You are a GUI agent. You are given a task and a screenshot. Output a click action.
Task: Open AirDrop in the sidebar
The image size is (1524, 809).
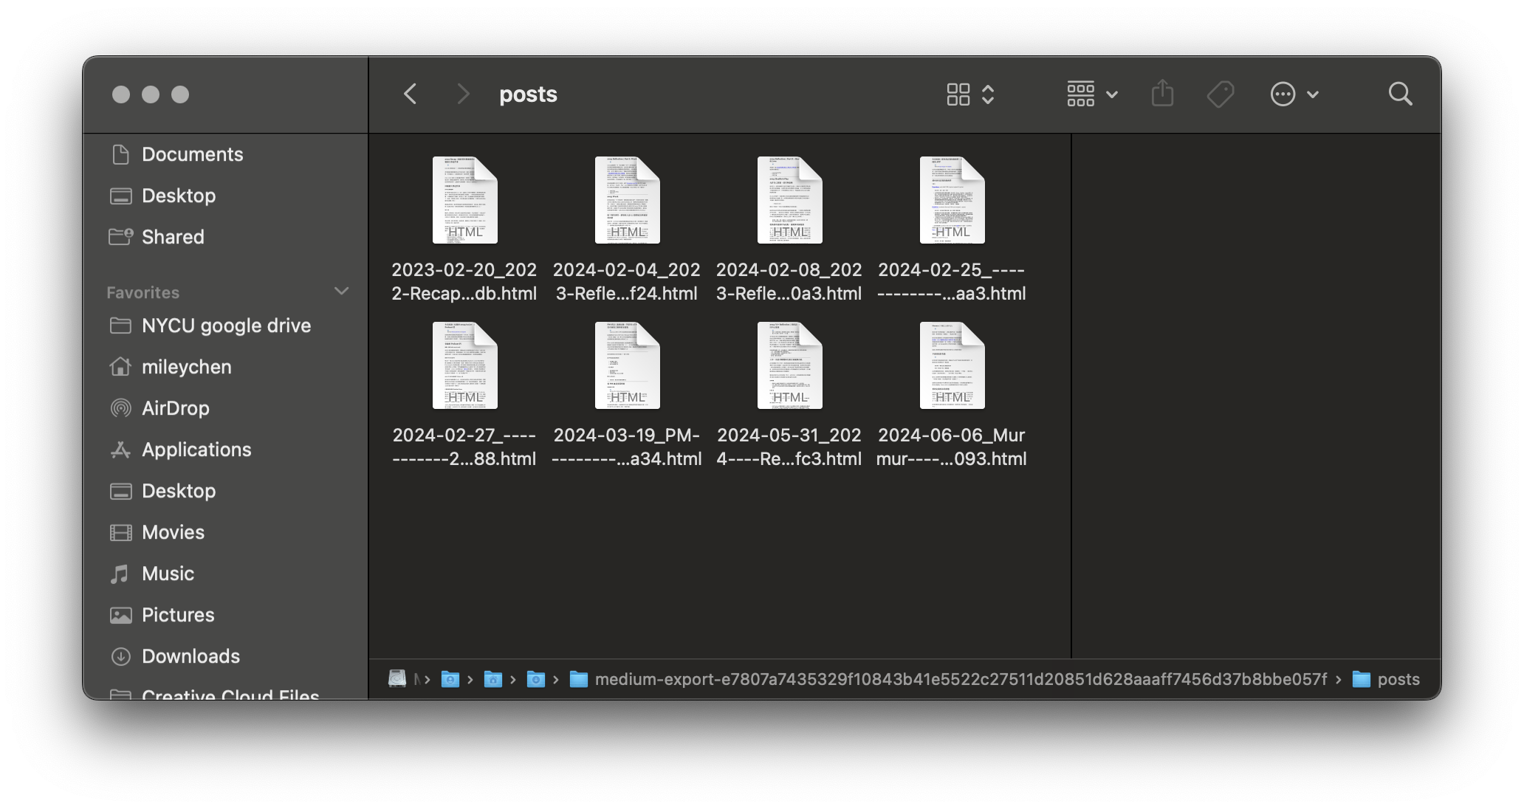[175, 408]
